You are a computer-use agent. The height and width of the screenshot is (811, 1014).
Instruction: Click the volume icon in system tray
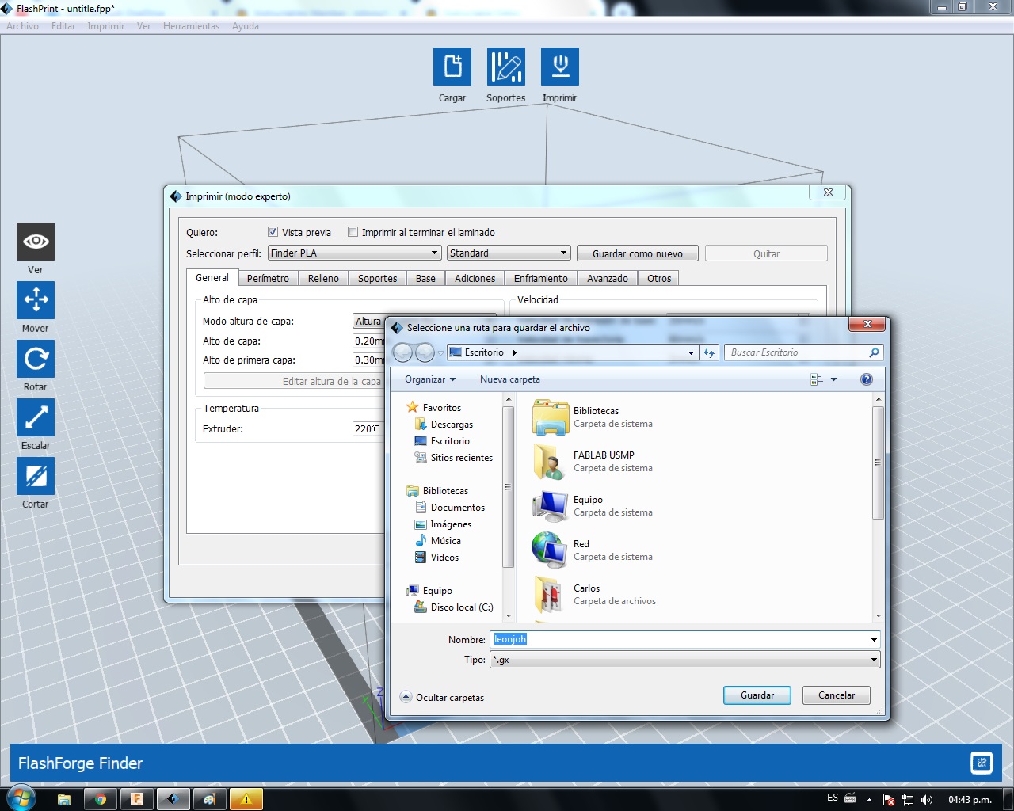point(927,799)
